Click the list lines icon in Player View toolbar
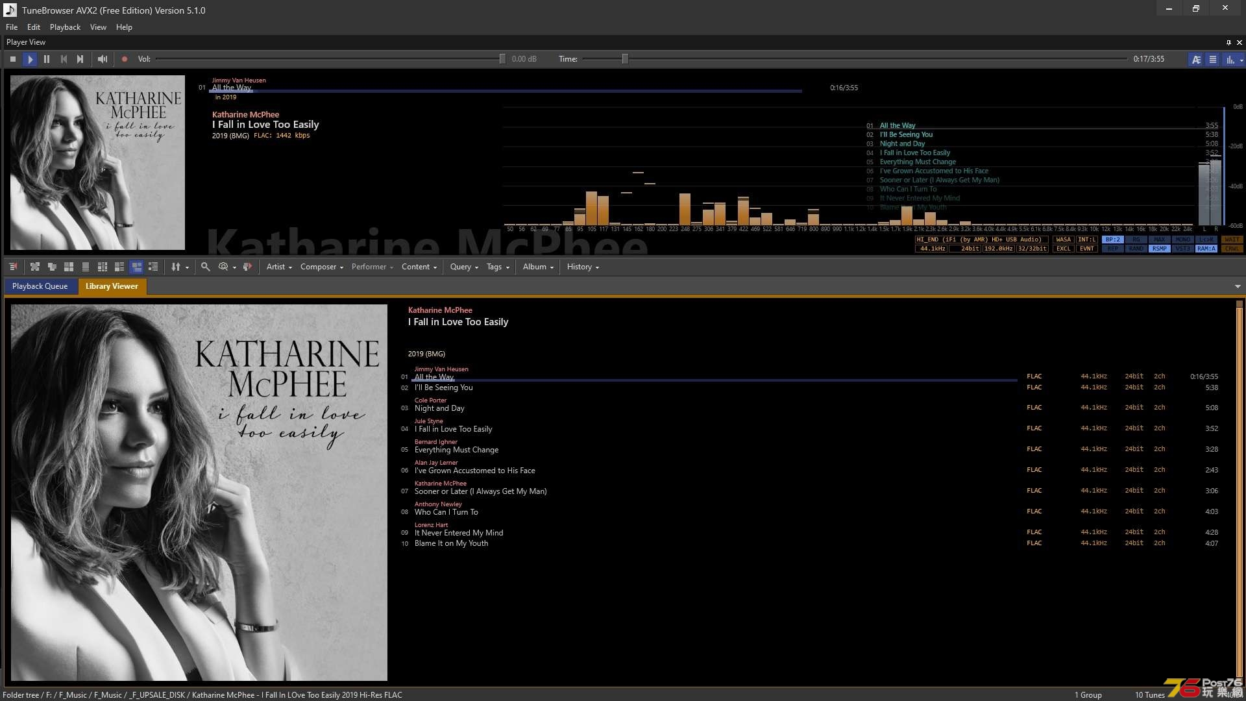Screen dimensions: 1246x701 (x=1212, y=59)
